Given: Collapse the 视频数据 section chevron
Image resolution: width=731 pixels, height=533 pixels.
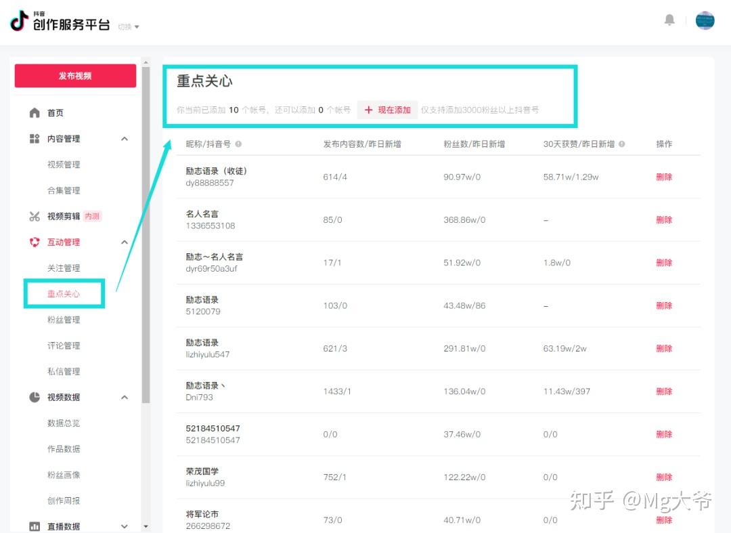Looking at the screenshot, I should 125,398.
